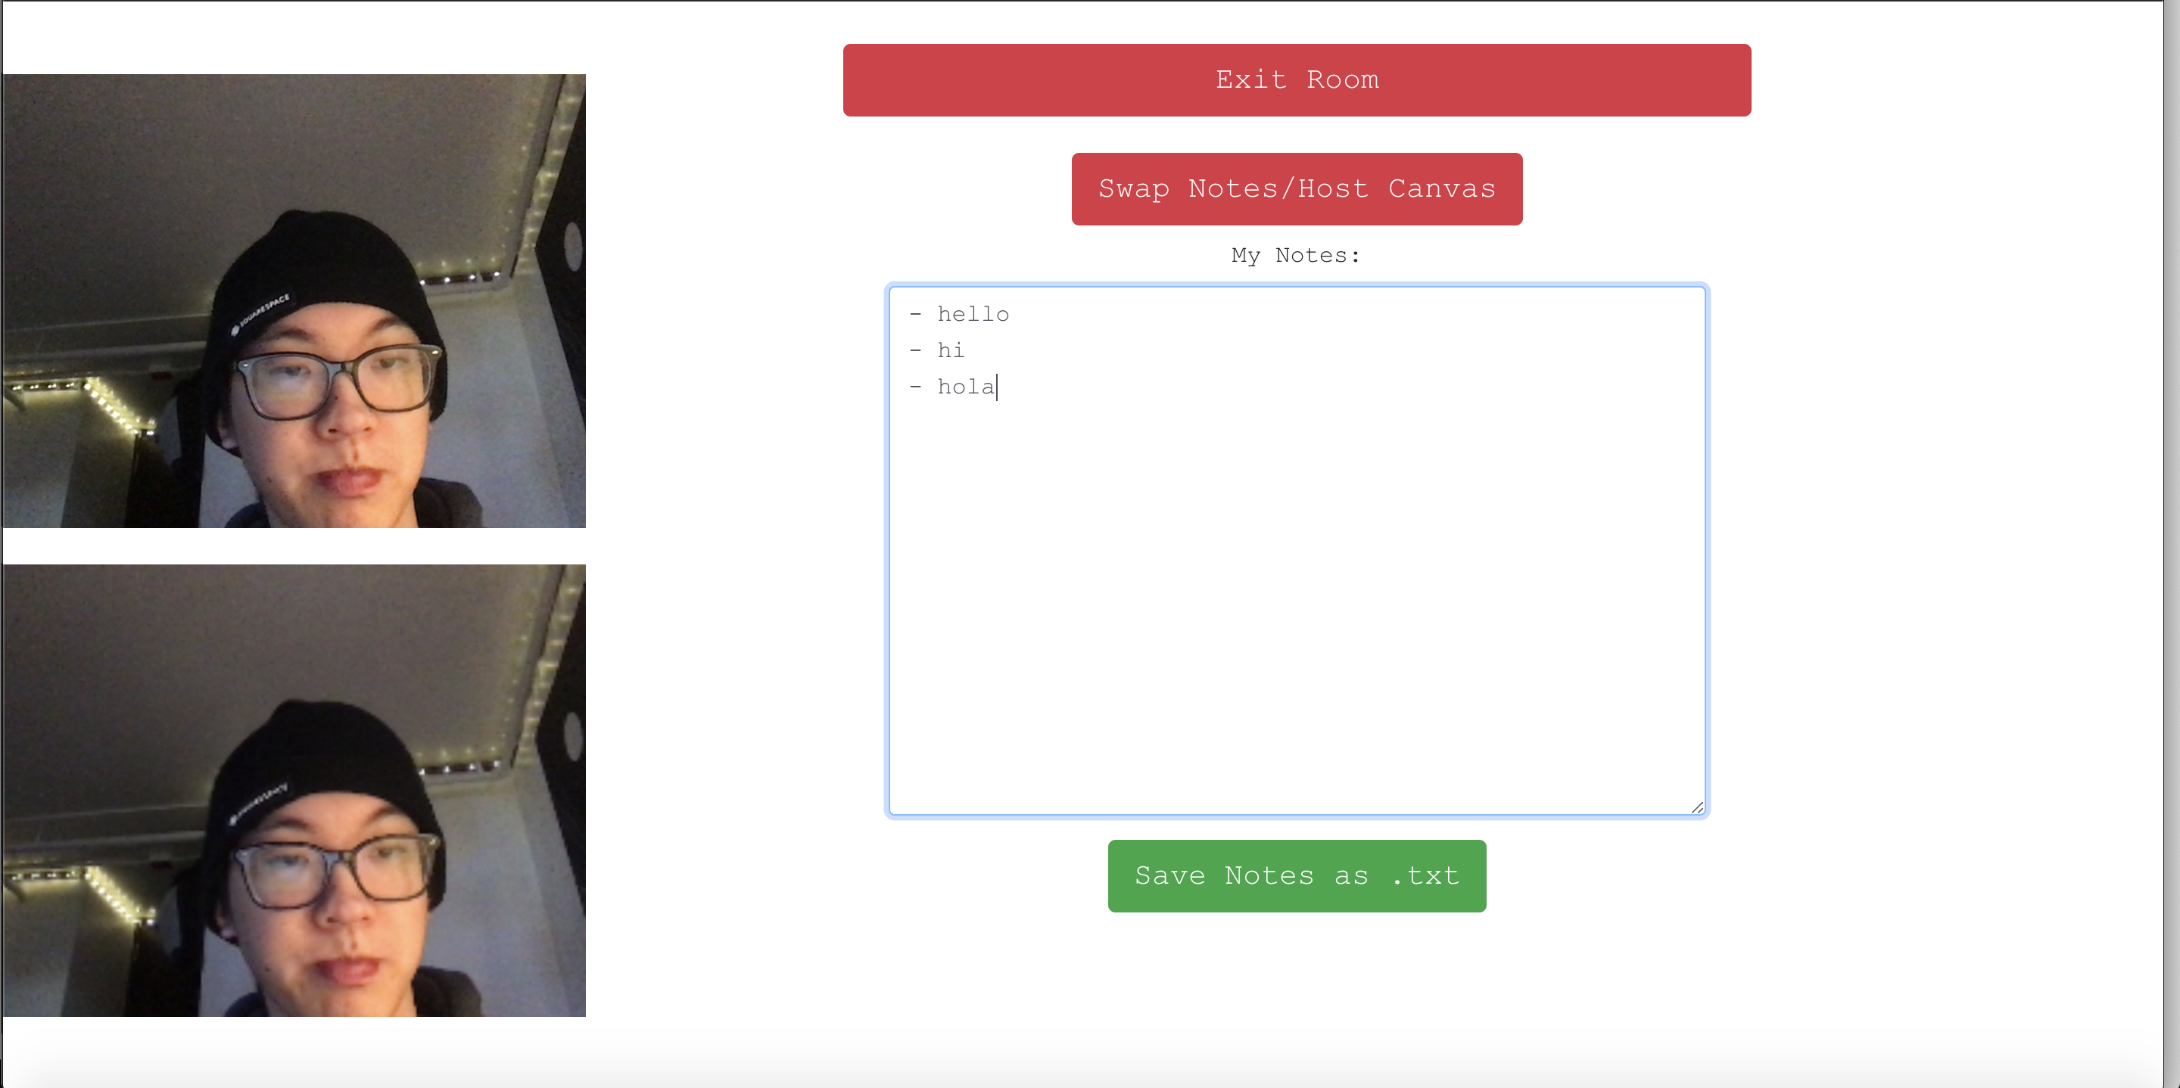Click the word "Canvas" on the swap button
2180x1088 pixels.
point(1441,188)
